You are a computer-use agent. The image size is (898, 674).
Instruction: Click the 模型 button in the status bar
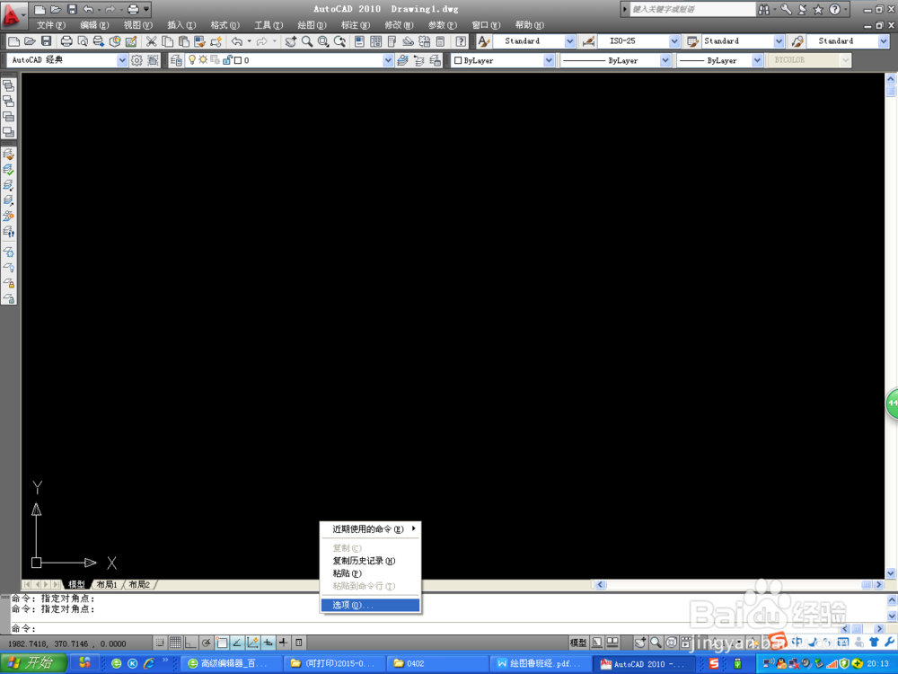[x=577, y=643]
